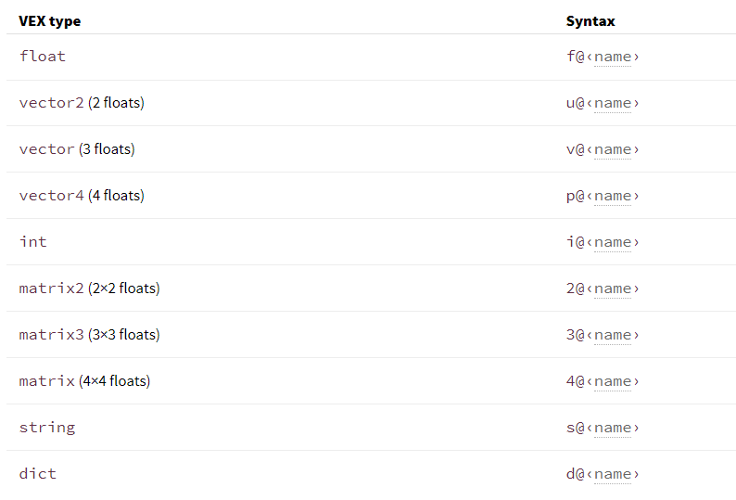
Task: Click the matrix3 type name
Action: [51, 335]
